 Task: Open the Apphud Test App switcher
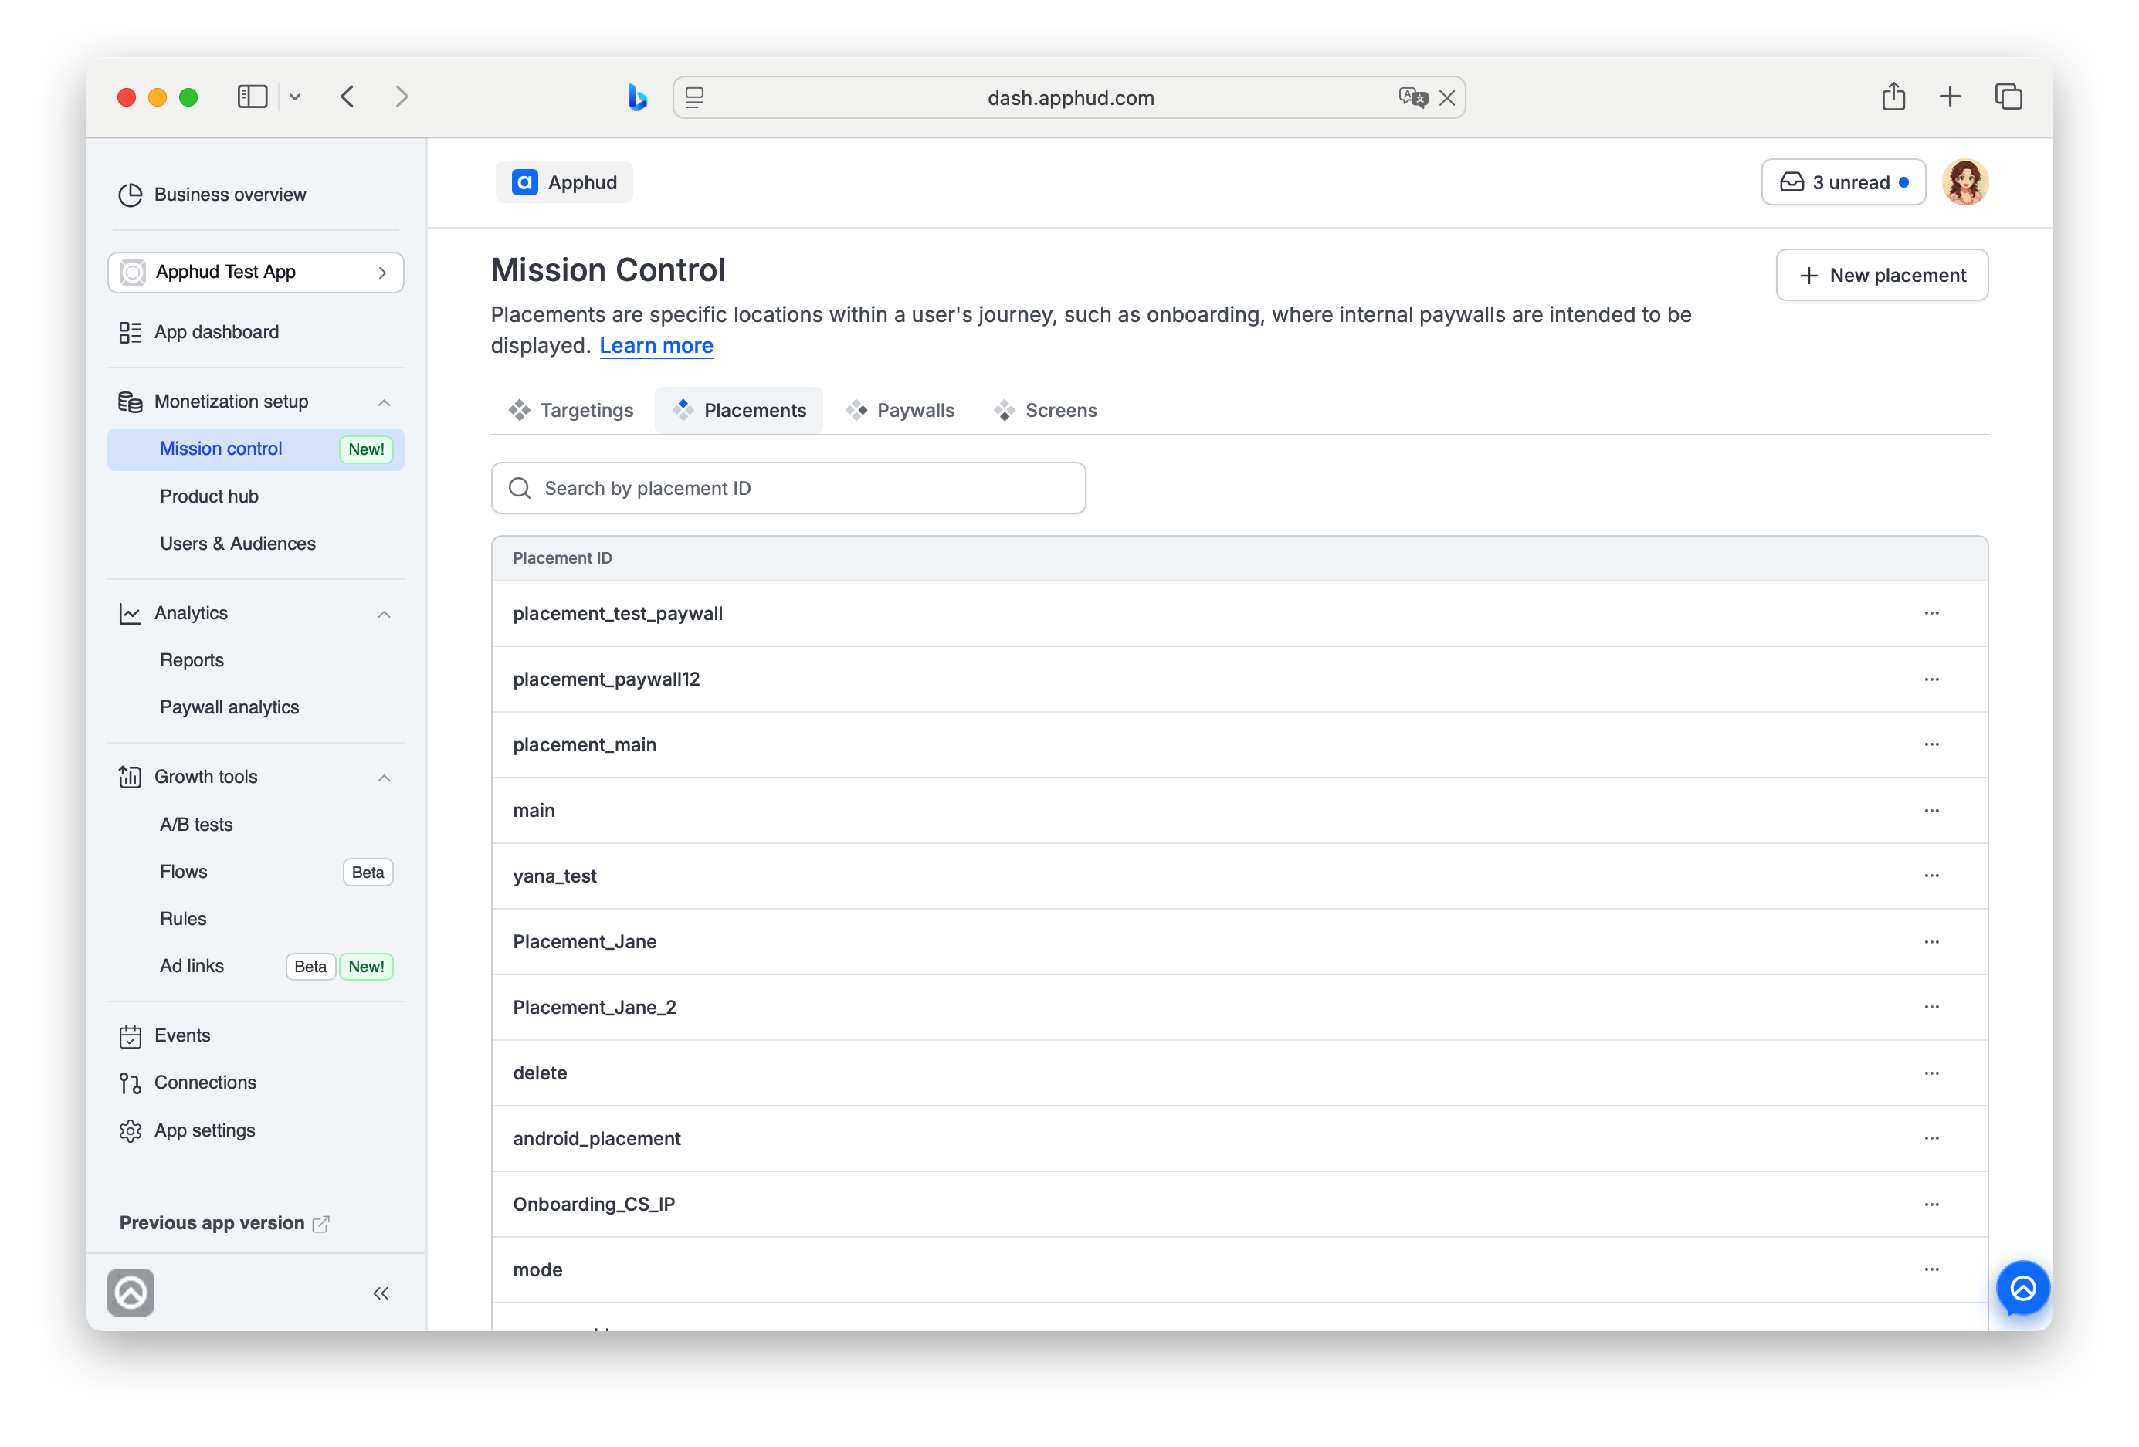[x=256, y=272]
